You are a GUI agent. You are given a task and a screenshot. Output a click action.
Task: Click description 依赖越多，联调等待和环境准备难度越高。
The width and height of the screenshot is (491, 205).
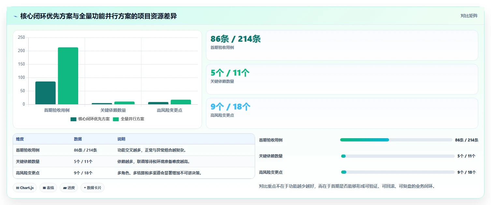coord(153,162)
